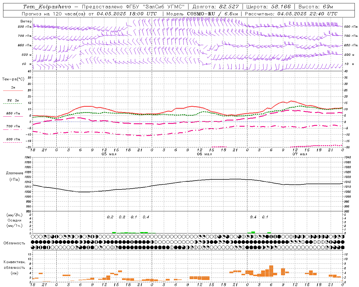
Task: Click the Конвективн. облачность panel label
Action: pyautogui.click(x=15, y=265)
